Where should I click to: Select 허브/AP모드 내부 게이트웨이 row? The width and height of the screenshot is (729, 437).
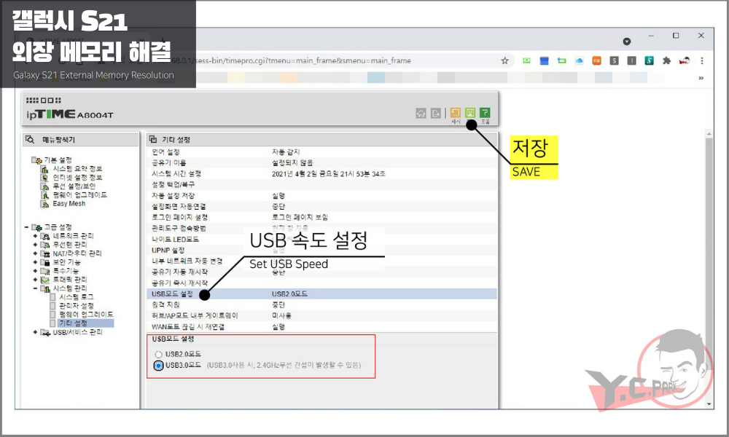[323, 316]
